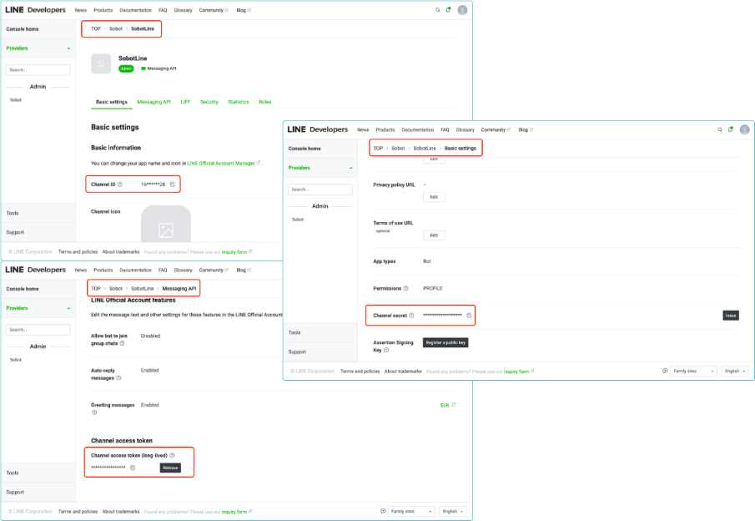Viewport: 755px width, 521px height.
Task: Collapse Providers section in Messaging API window sidebar
Action: 68,308
